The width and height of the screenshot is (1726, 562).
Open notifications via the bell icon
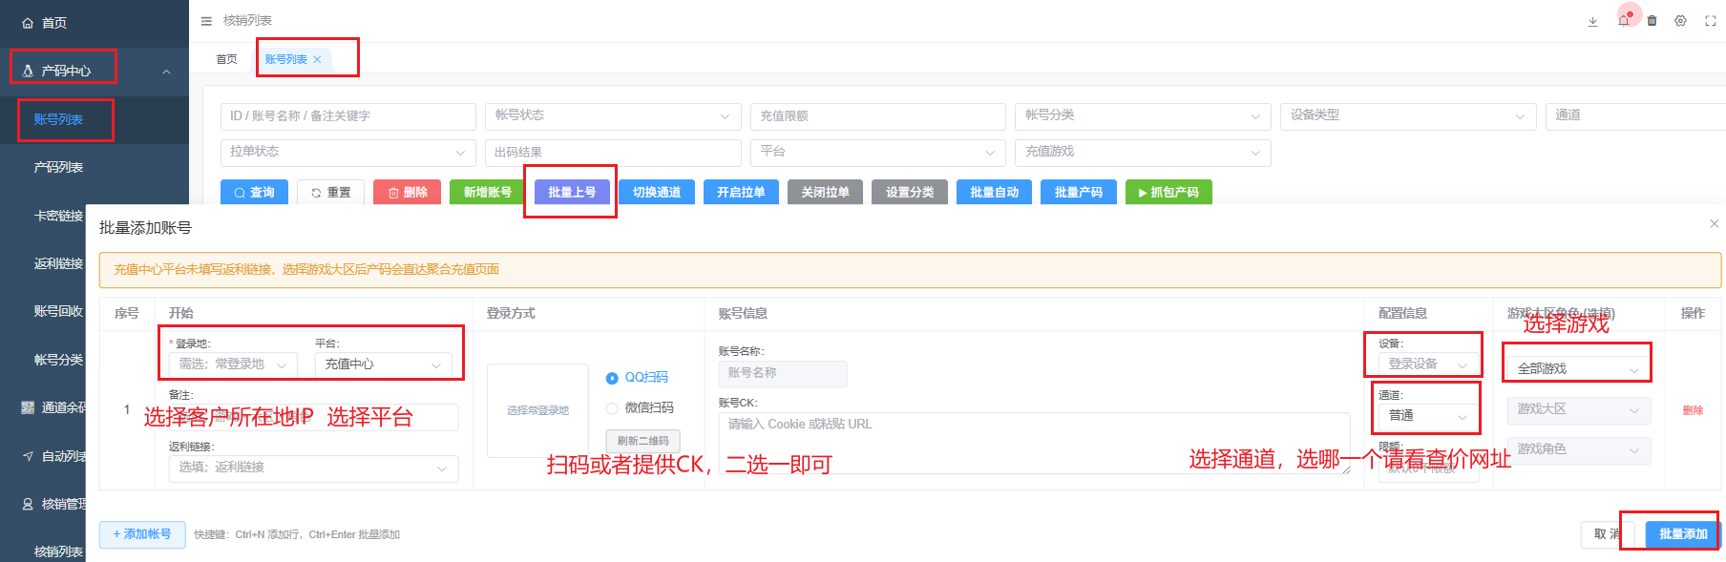(x=1624, y=21)
